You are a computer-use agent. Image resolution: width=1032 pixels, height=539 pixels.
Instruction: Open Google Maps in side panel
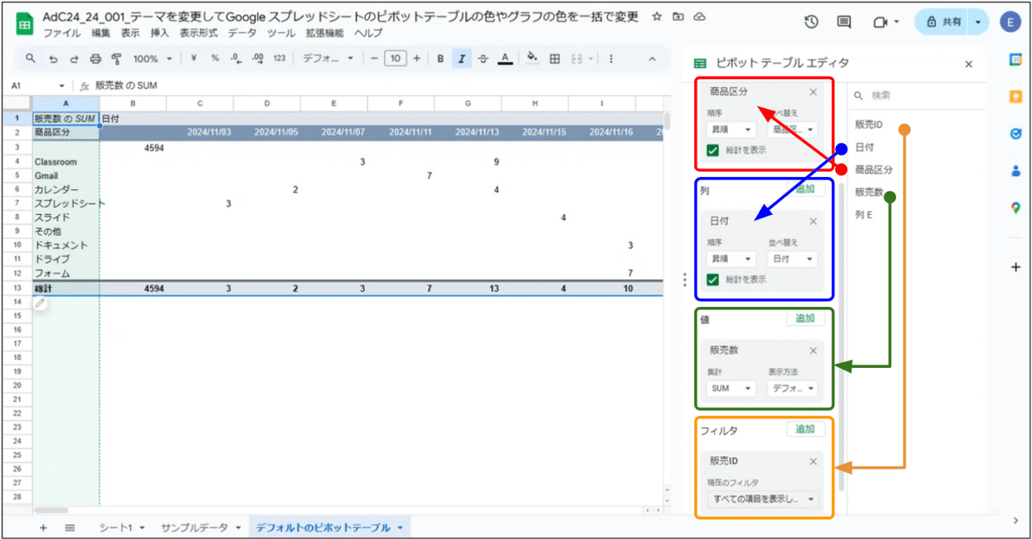coord(1015,207)
